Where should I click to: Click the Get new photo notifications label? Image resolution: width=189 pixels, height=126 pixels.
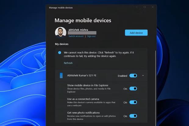(84, 113)
